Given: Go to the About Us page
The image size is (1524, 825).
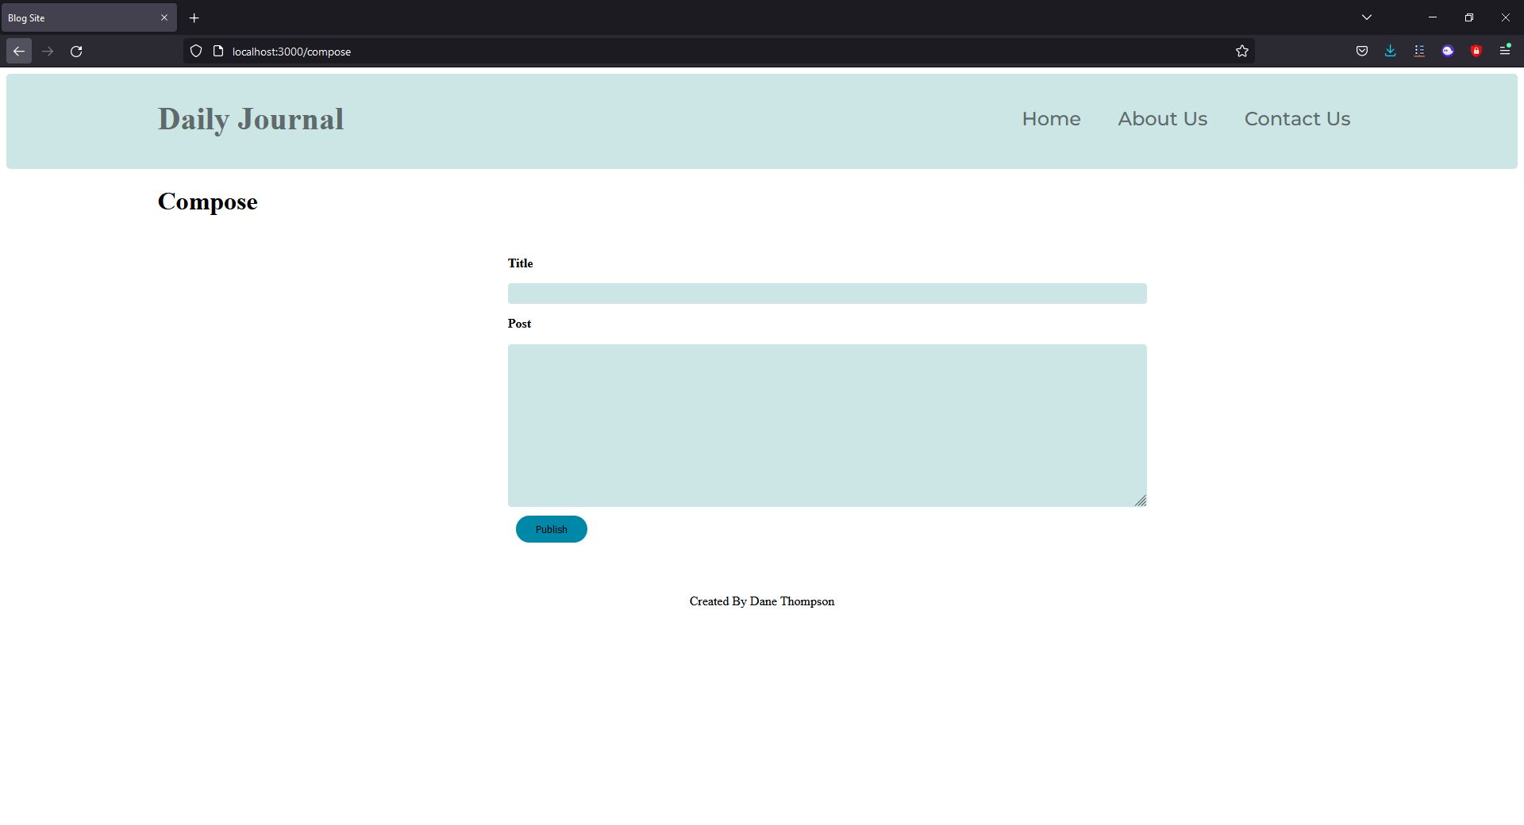Looking at the screenshot, I should pos(1162,119).
